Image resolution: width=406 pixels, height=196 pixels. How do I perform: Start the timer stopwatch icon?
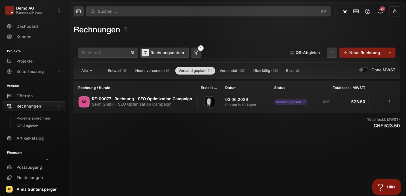[395, 11]
